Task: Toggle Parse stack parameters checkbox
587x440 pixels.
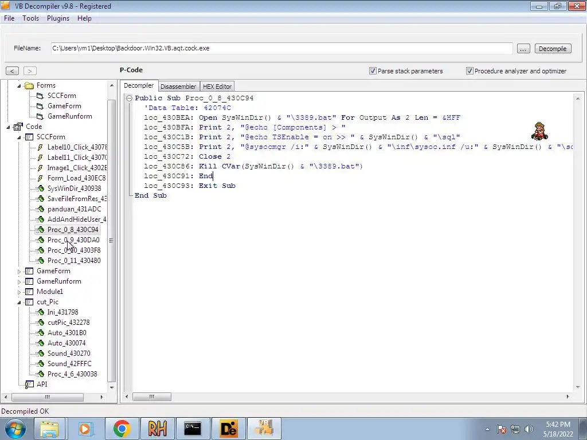Action: click(373, 70)
